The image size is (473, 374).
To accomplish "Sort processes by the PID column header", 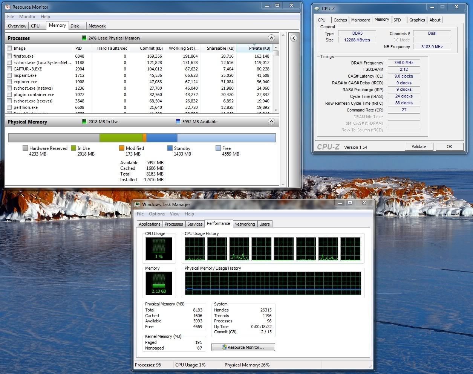I will click(x=83, y=48).
